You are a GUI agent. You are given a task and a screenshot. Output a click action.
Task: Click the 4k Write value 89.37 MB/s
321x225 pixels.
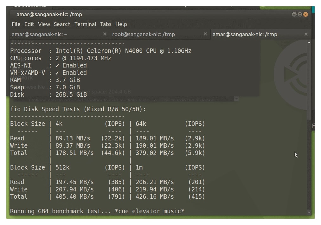point(73,145)
